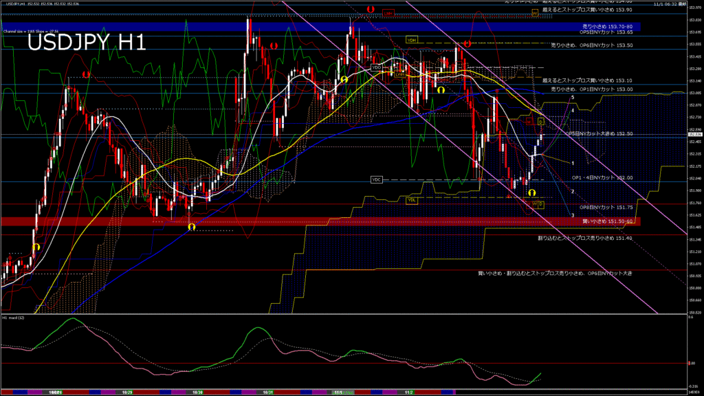This screenshot has height=396, width=704.
Task: Select projection line endpoint labeled 5
Action: [573, 98]
